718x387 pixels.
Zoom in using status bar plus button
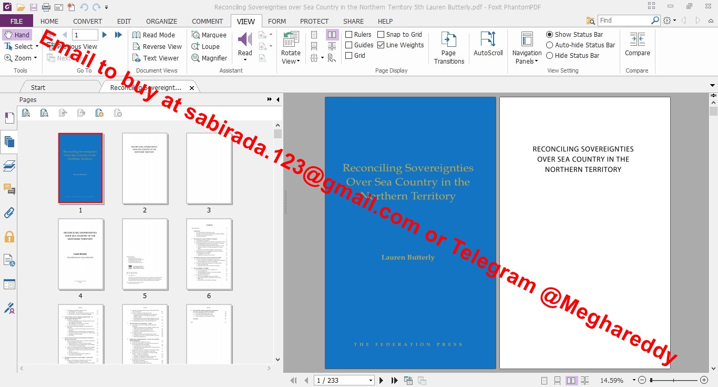704,380
